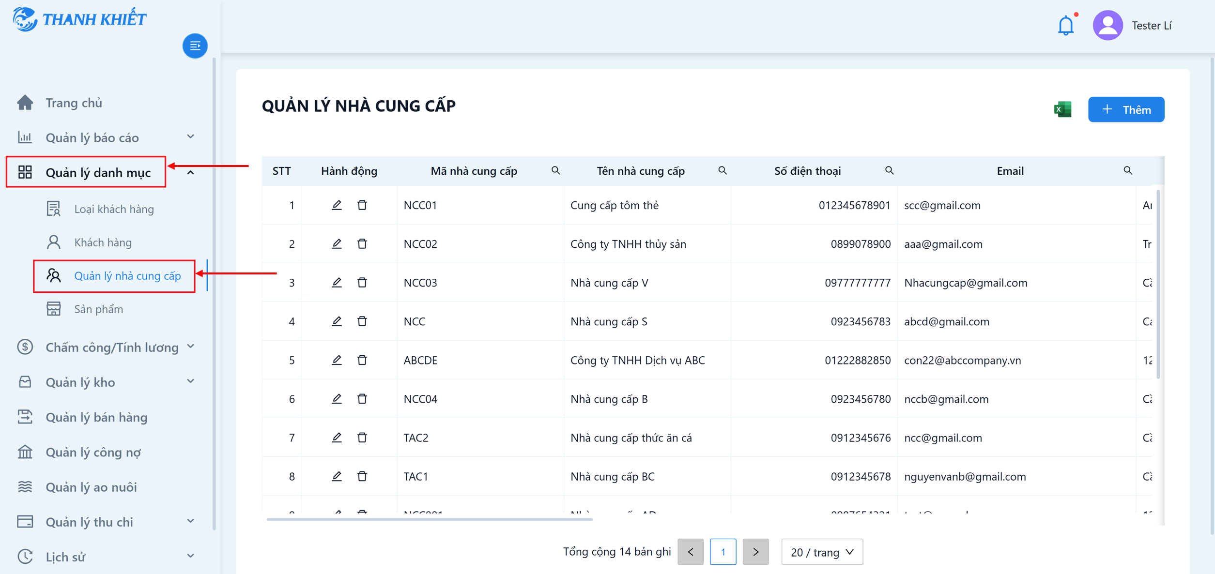Screen dimensions: 1215x574
Task: Edit supplier NCC03 row
Action: click(337, 282)
